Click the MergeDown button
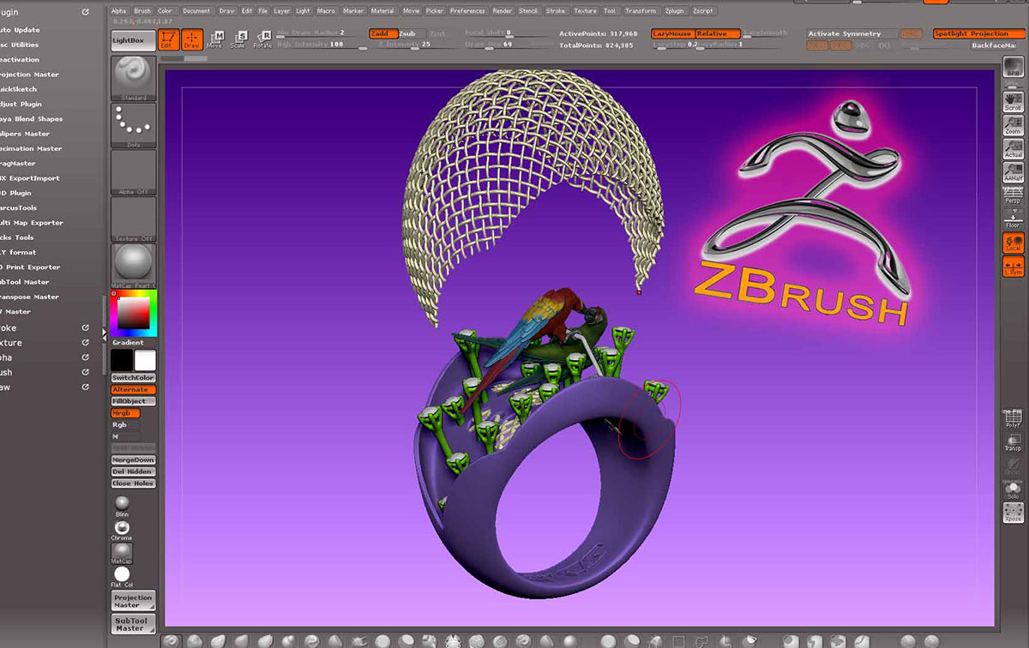The height and width of the screenshot is (648, 1029). pyautogui.click(x=133, y=460)
